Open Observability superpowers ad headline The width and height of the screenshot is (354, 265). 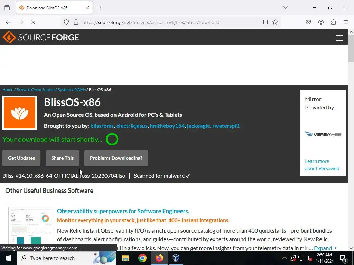123,211
